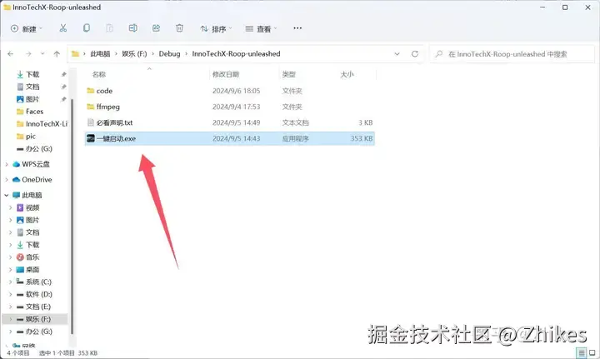Open recent locations chevron dropdown

click(x=42, y=54)
